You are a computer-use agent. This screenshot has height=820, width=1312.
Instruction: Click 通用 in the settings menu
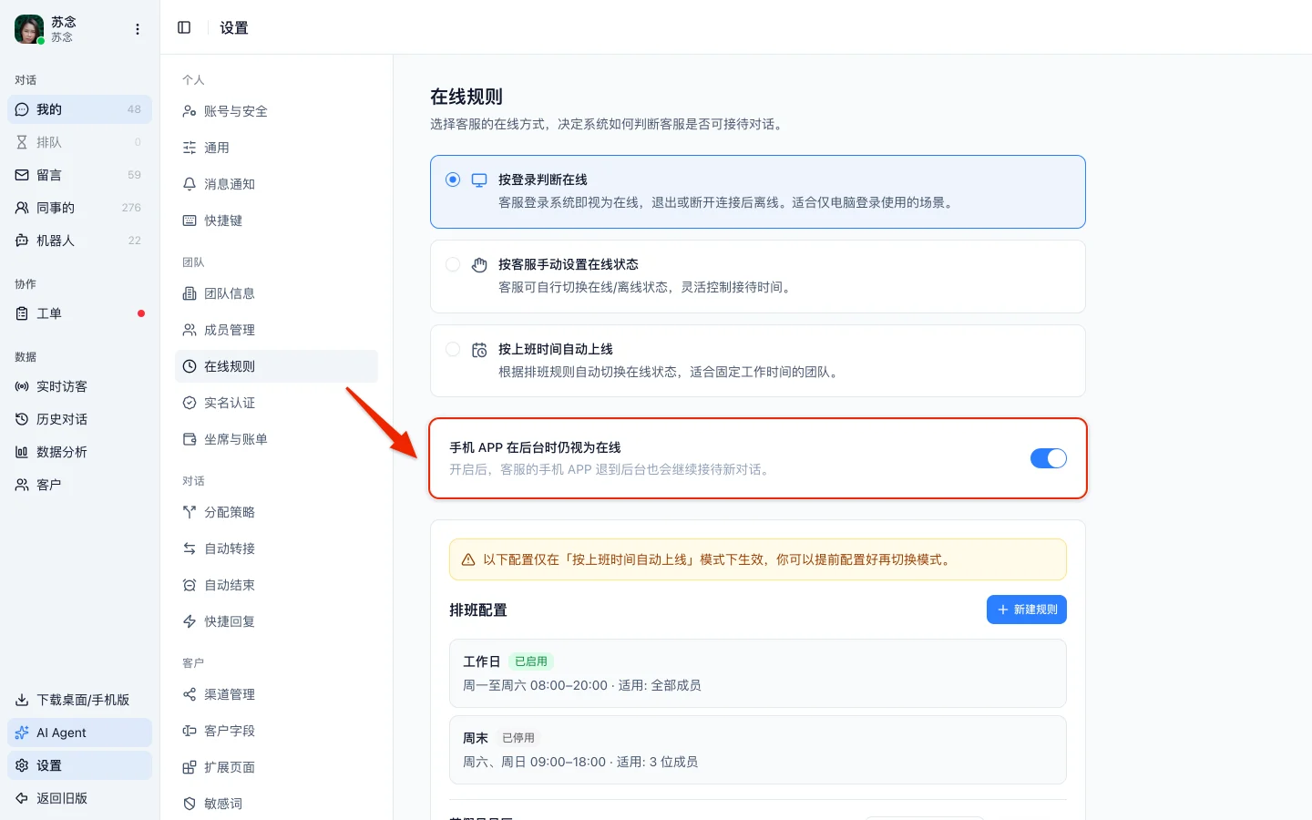[x=276, y=148]
